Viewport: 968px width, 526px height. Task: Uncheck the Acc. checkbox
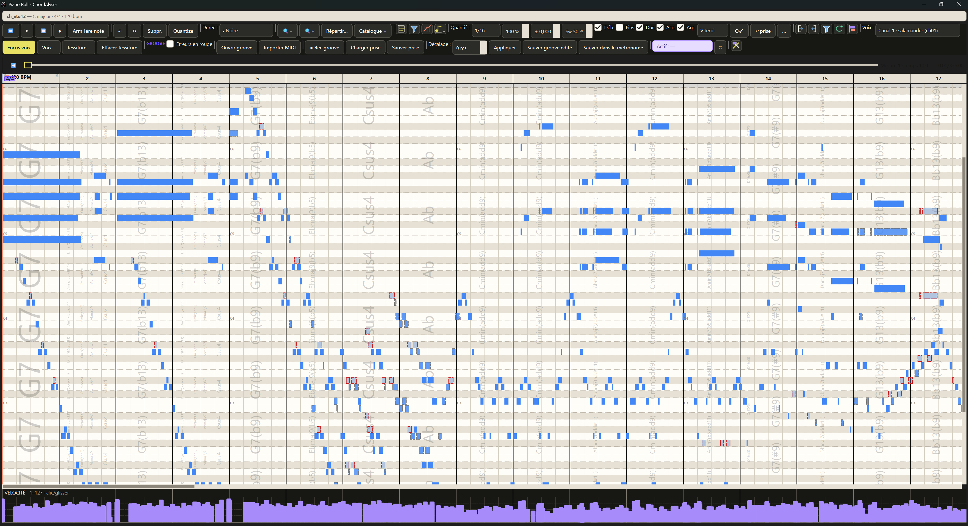pos(660,27)
